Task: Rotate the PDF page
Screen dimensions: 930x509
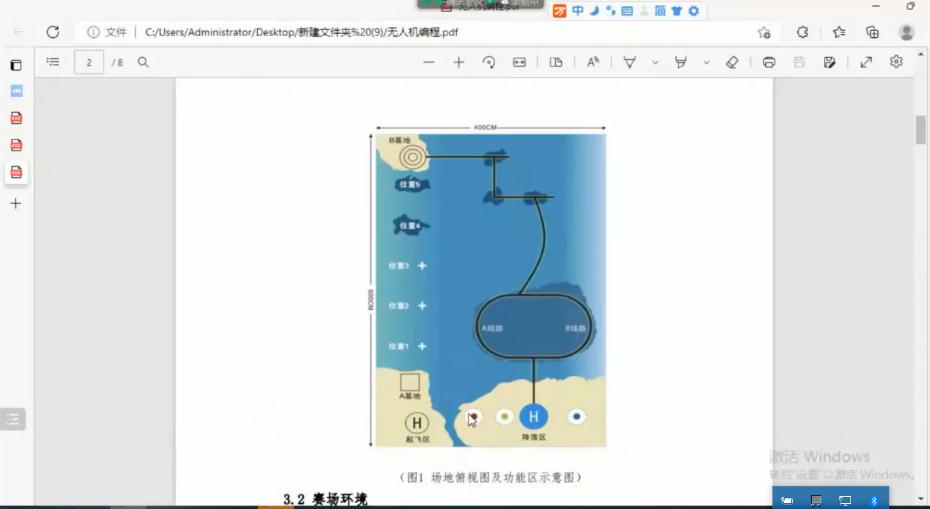Action: 489,62
